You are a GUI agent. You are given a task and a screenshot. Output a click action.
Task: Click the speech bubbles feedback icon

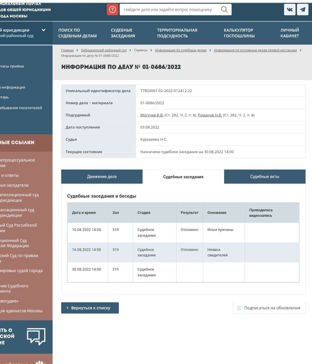click(36, 336)
